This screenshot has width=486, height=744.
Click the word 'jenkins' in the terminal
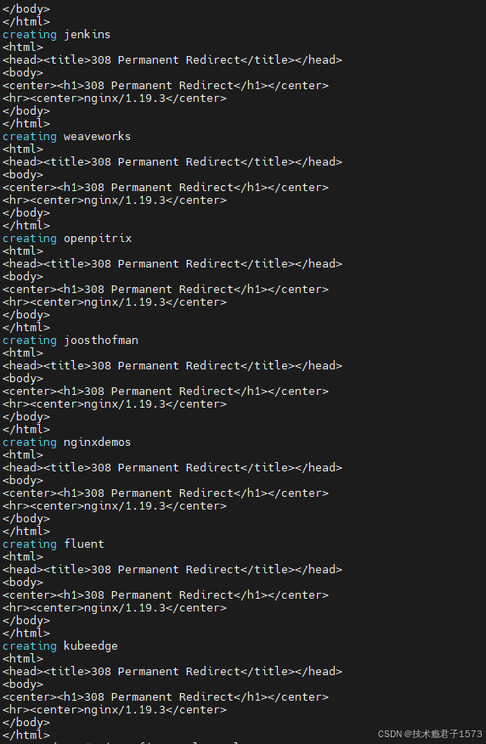88,35
